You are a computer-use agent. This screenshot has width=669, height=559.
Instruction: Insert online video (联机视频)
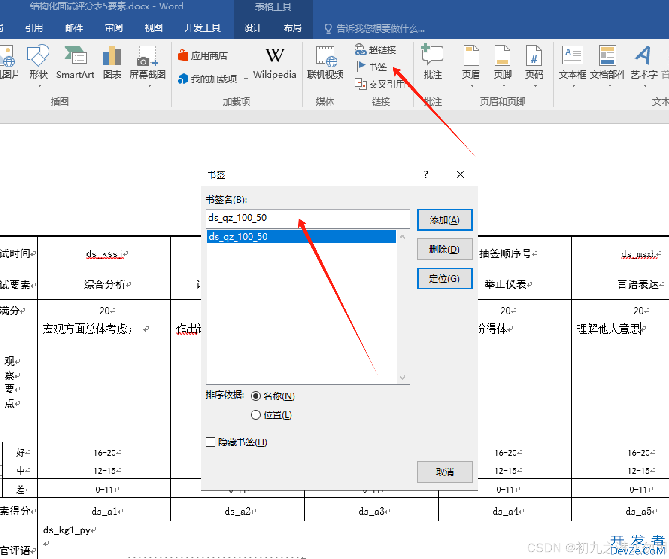[325, 62]
